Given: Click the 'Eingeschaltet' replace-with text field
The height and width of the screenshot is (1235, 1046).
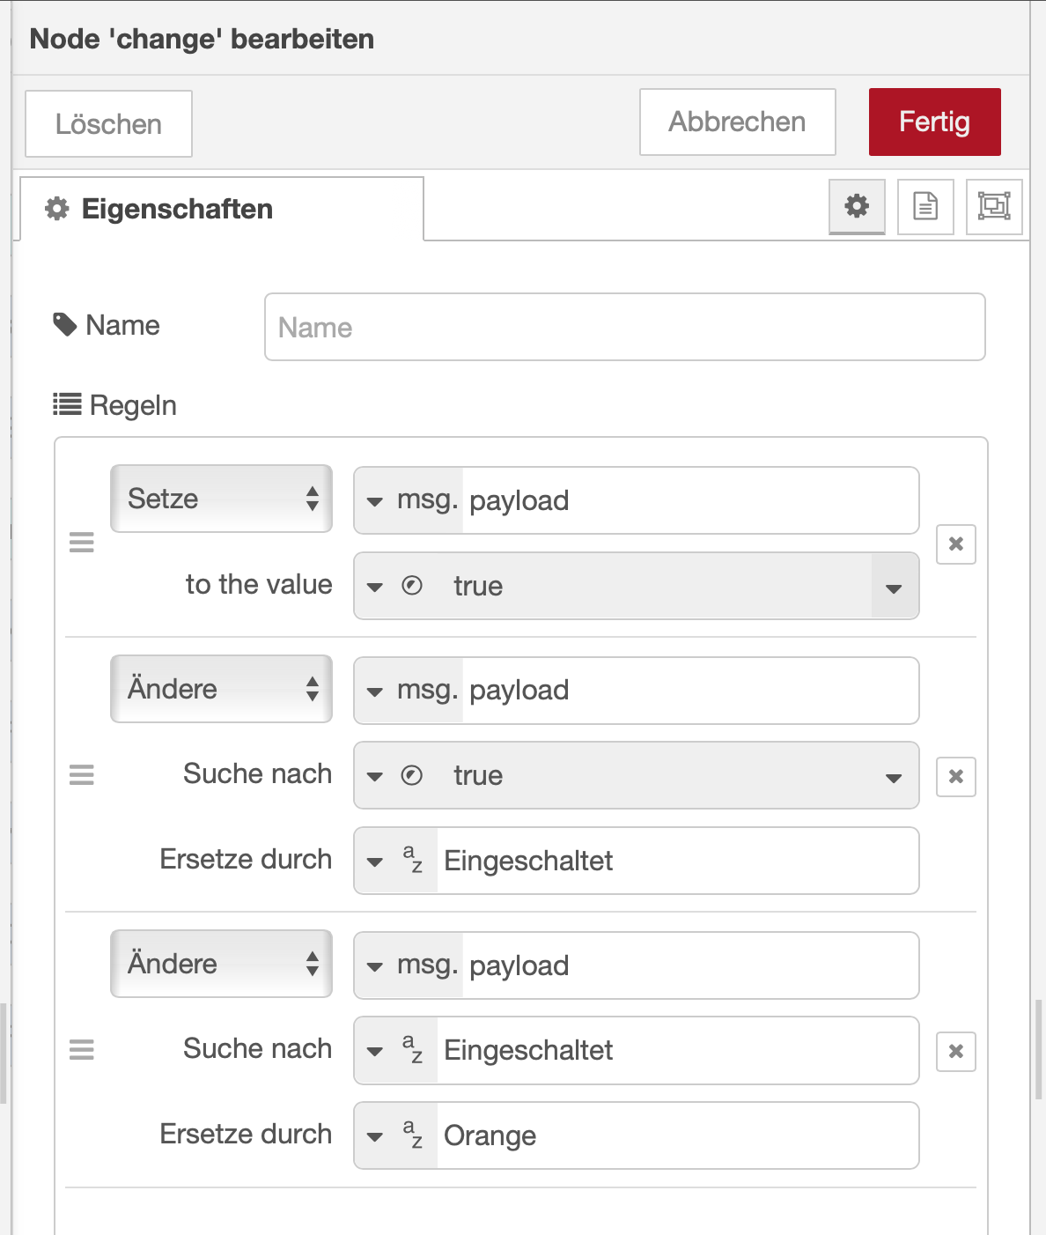Looking at the screenshot, I should [676, 862].
